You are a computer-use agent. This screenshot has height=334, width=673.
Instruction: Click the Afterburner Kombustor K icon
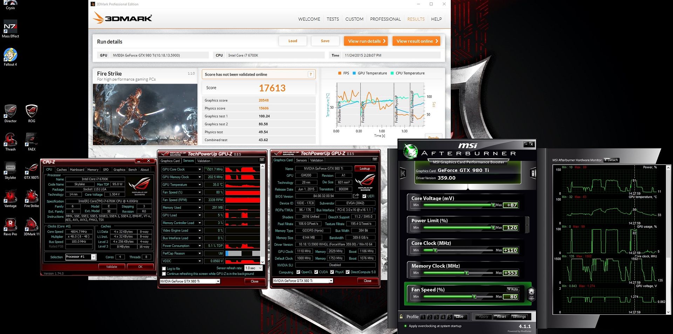coord(403,173)
